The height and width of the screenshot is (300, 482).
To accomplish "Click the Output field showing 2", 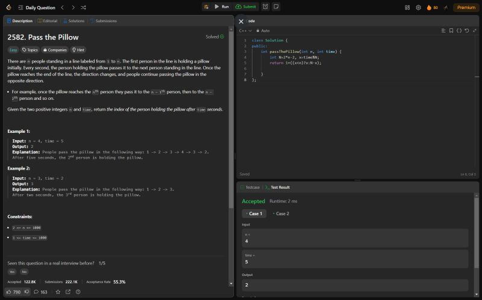I will coord(355,285).
